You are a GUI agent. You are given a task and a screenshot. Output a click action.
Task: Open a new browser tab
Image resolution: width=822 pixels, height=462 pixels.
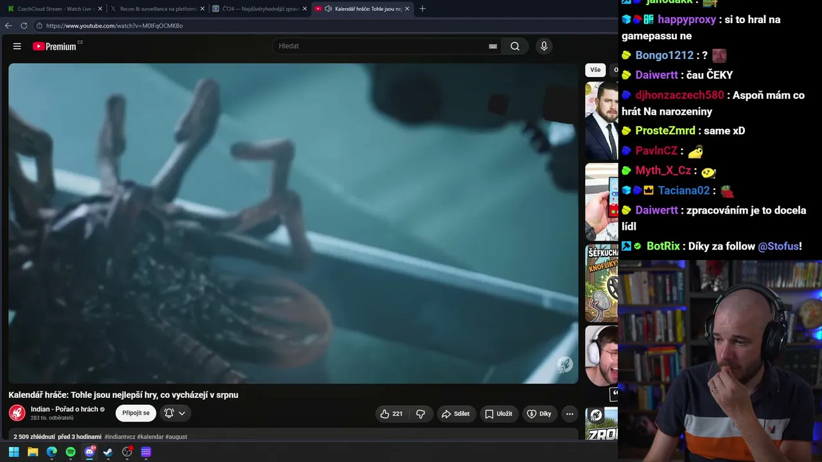pos(423,9)
